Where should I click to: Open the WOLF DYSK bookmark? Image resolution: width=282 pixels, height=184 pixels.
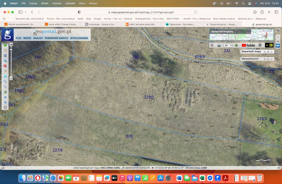[x=173, y=19]
